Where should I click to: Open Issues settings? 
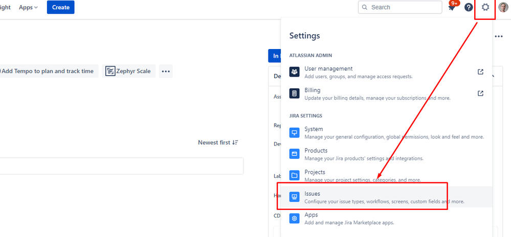point(386,197)
